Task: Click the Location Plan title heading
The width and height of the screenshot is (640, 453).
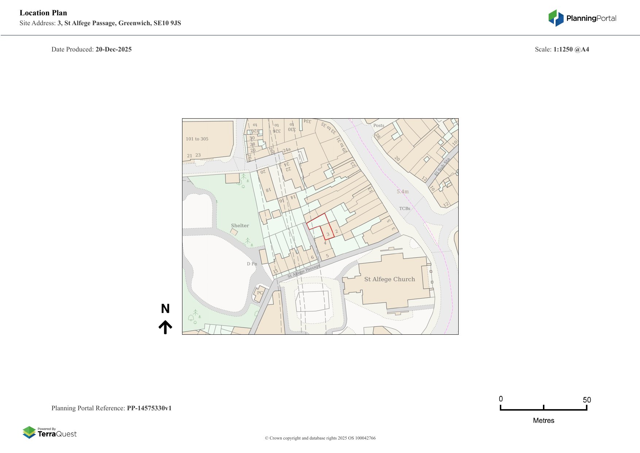Action: click(43, 13)
